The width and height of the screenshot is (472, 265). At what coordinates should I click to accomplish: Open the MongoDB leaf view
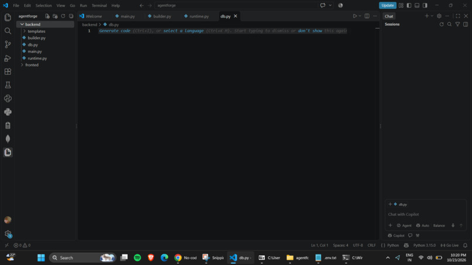click(x=8, y=139)
